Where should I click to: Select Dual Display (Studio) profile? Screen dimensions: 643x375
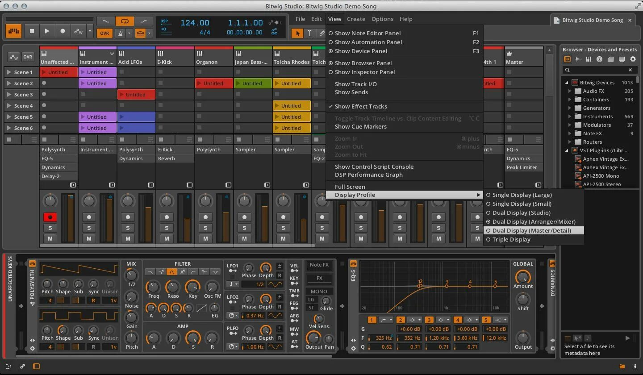534,212
